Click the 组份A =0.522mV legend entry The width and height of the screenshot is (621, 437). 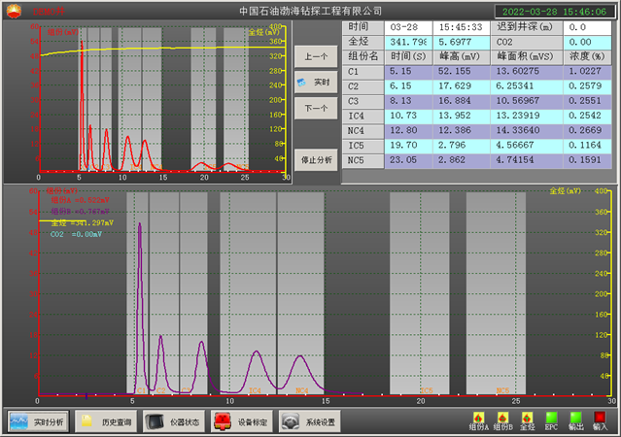coord(80,200)
